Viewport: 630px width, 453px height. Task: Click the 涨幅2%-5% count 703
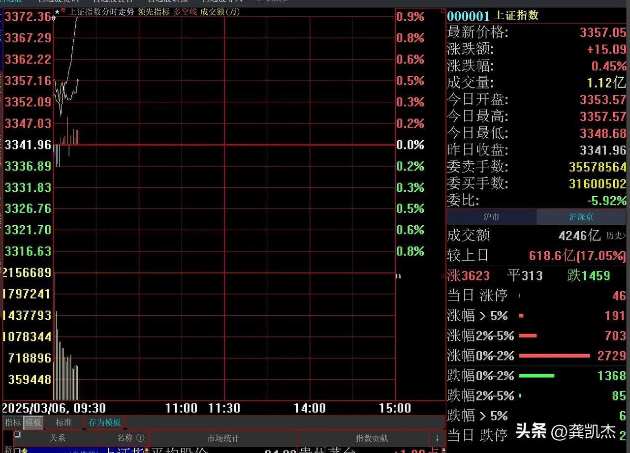[615, 336]
